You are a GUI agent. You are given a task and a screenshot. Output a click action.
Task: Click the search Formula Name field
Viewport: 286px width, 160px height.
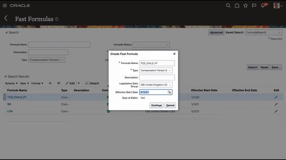tap(59, 44)
